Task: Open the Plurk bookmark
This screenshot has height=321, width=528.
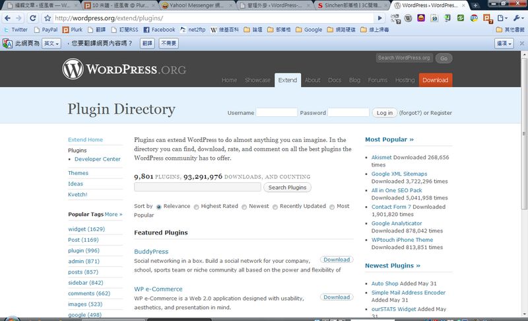Action: [73, 30]
